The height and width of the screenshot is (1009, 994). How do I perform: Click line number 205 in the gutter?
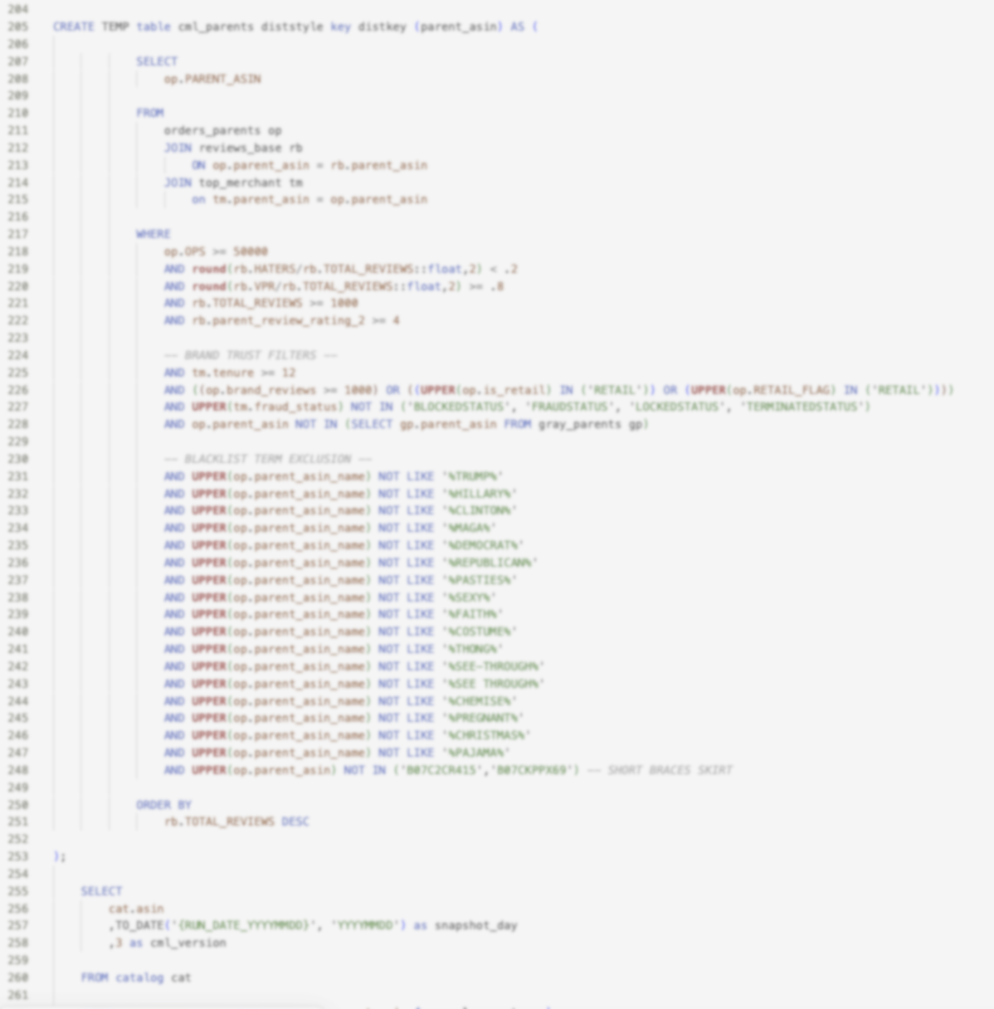(17, 27)
